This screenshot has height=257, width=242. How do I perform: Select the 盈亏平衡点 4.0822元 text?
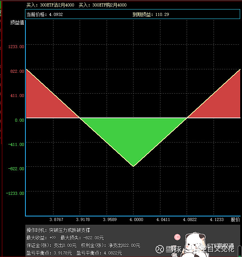pos(99,253)
